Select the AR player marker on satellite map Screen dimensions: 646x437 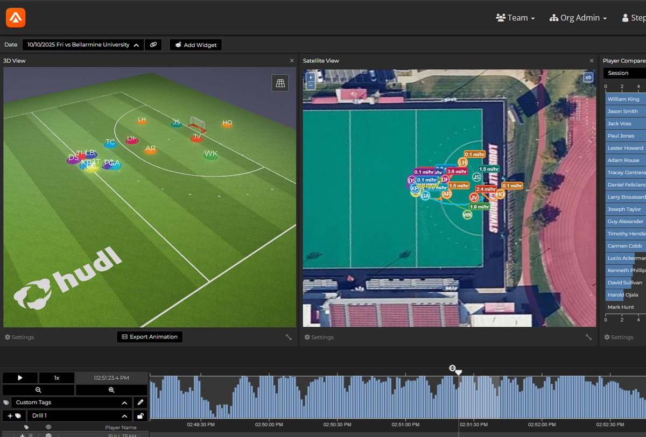click(446, 194)
